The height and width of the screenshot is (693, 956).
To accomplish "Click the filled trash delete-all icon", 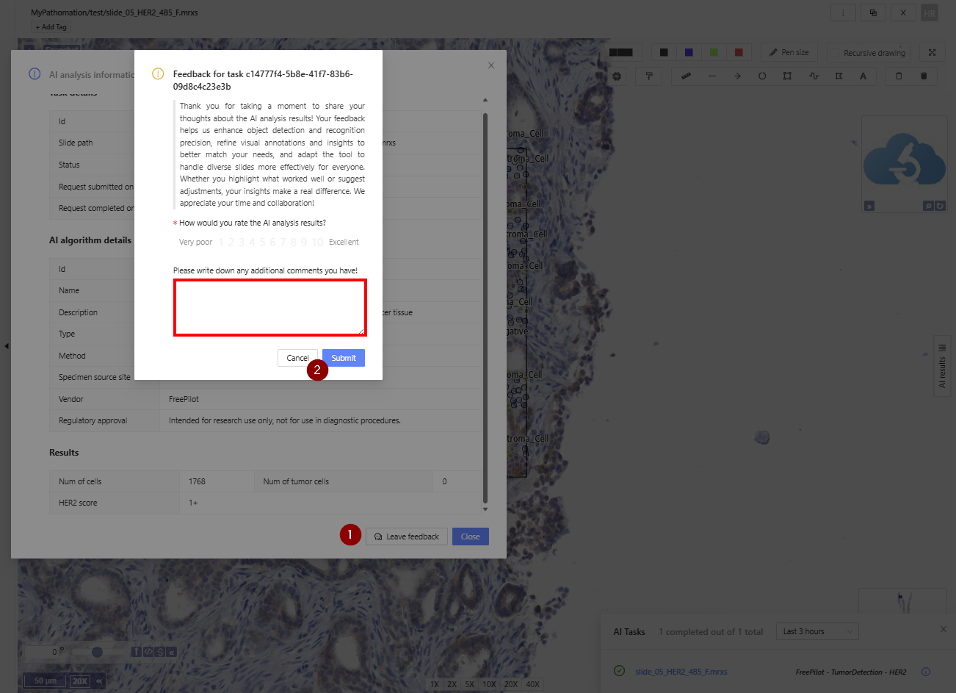I will tap(924, 76).
